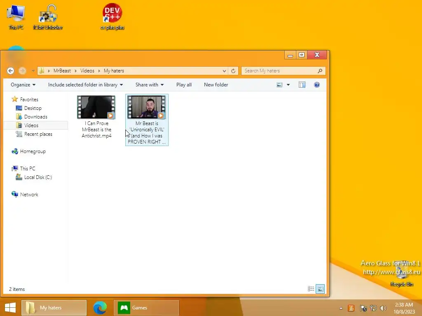This screenshot has width=422, height=316.
Task: Create a New folder
Action: (216, 85)
